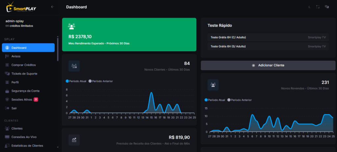Open Segurança da Conta lock icon
Screen dimensions: 337x152
click(x=7, y=91)
